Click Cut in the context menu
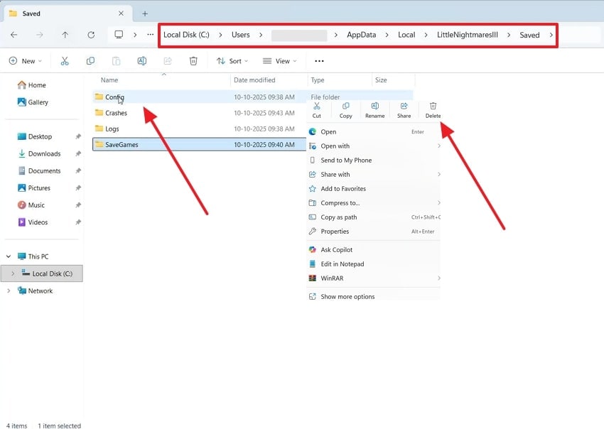604x429 pixels. click(x=317, y=110)
